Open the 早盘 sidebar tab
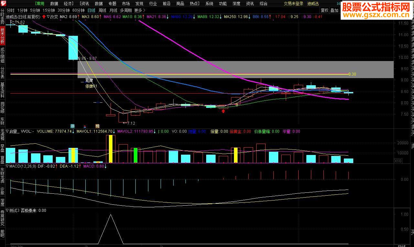 (3, 149)
